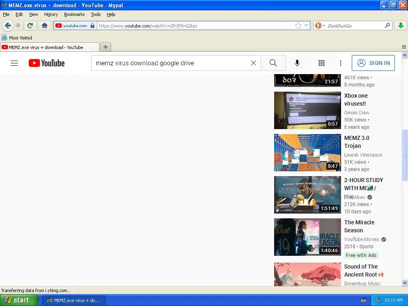Bookmark this page with the star icon
The width and height of the screenshot is (408, 306).
298,25
